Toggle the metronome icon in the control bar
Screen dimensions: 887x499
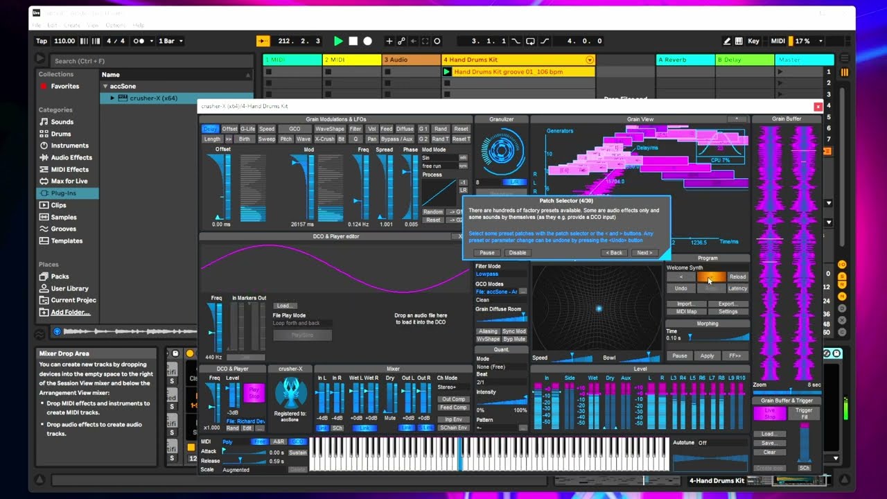point(139,41)
